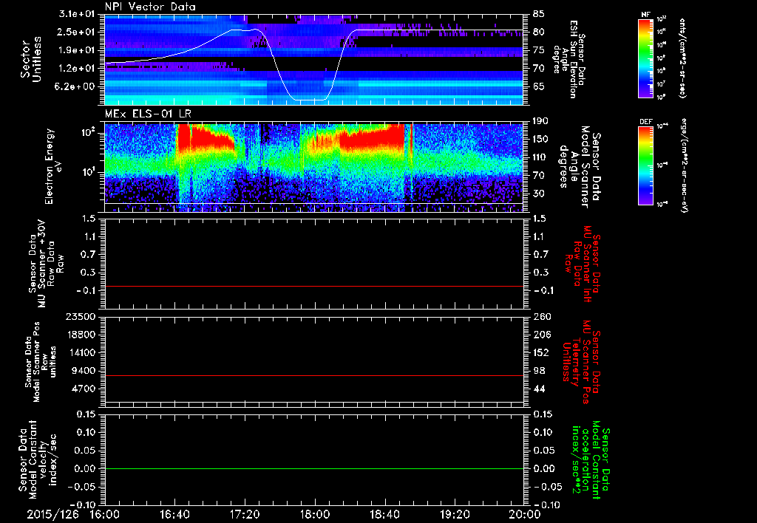
Task: Click the red line in MU Scanner raw panel
Action: tap(313, 286)
